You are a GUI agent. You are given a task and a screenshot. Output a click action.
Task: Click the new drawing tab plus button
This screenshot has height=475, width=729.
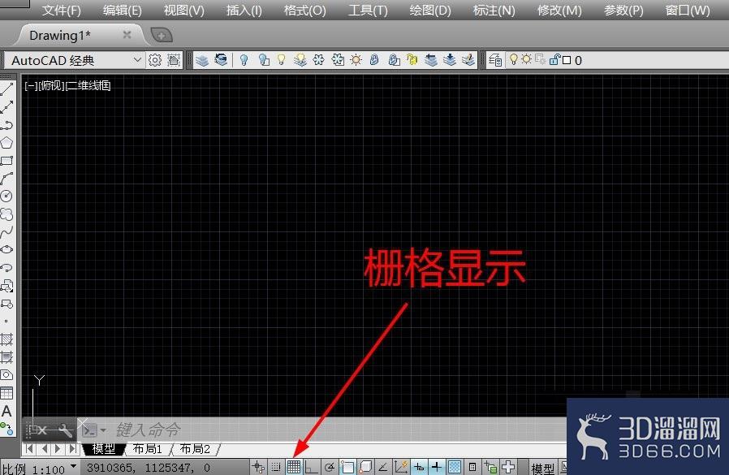(162, 35)
